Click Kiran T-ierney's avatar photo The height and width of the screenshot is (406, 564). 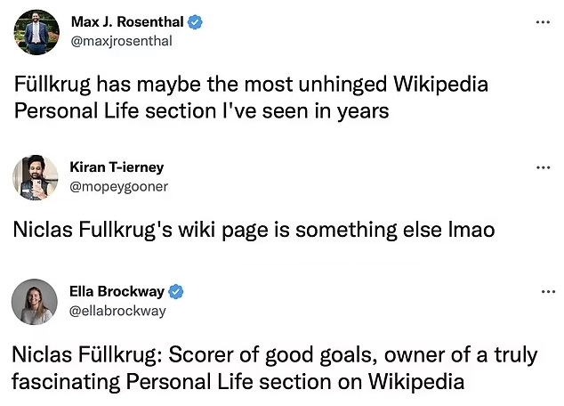(x=36, y=177)
